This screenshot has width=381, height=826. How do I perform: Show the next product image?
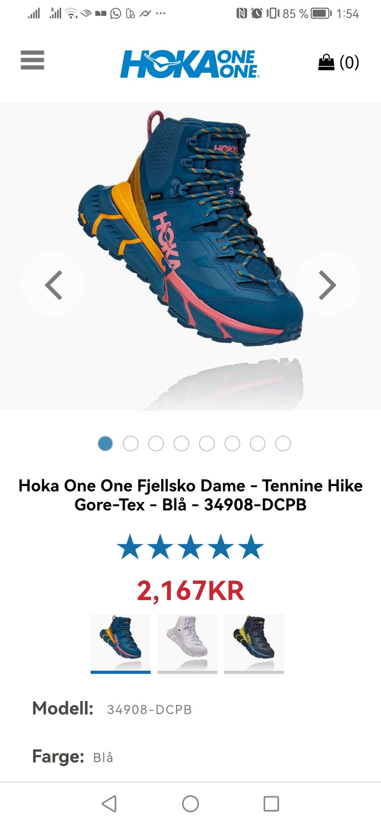[x=328, y=285]
